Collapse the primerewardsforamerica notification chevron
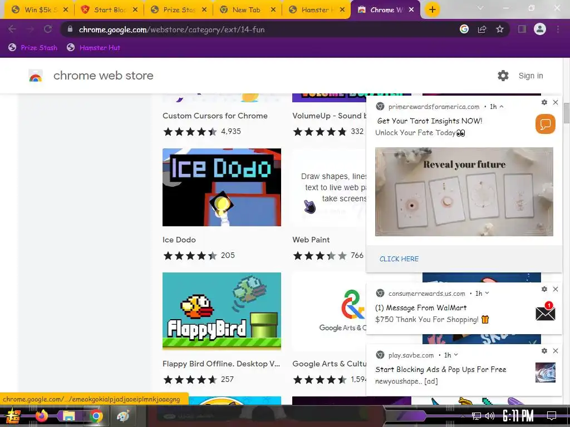The height and width of the screenshot is (427, 570). [x=502, y=106]
